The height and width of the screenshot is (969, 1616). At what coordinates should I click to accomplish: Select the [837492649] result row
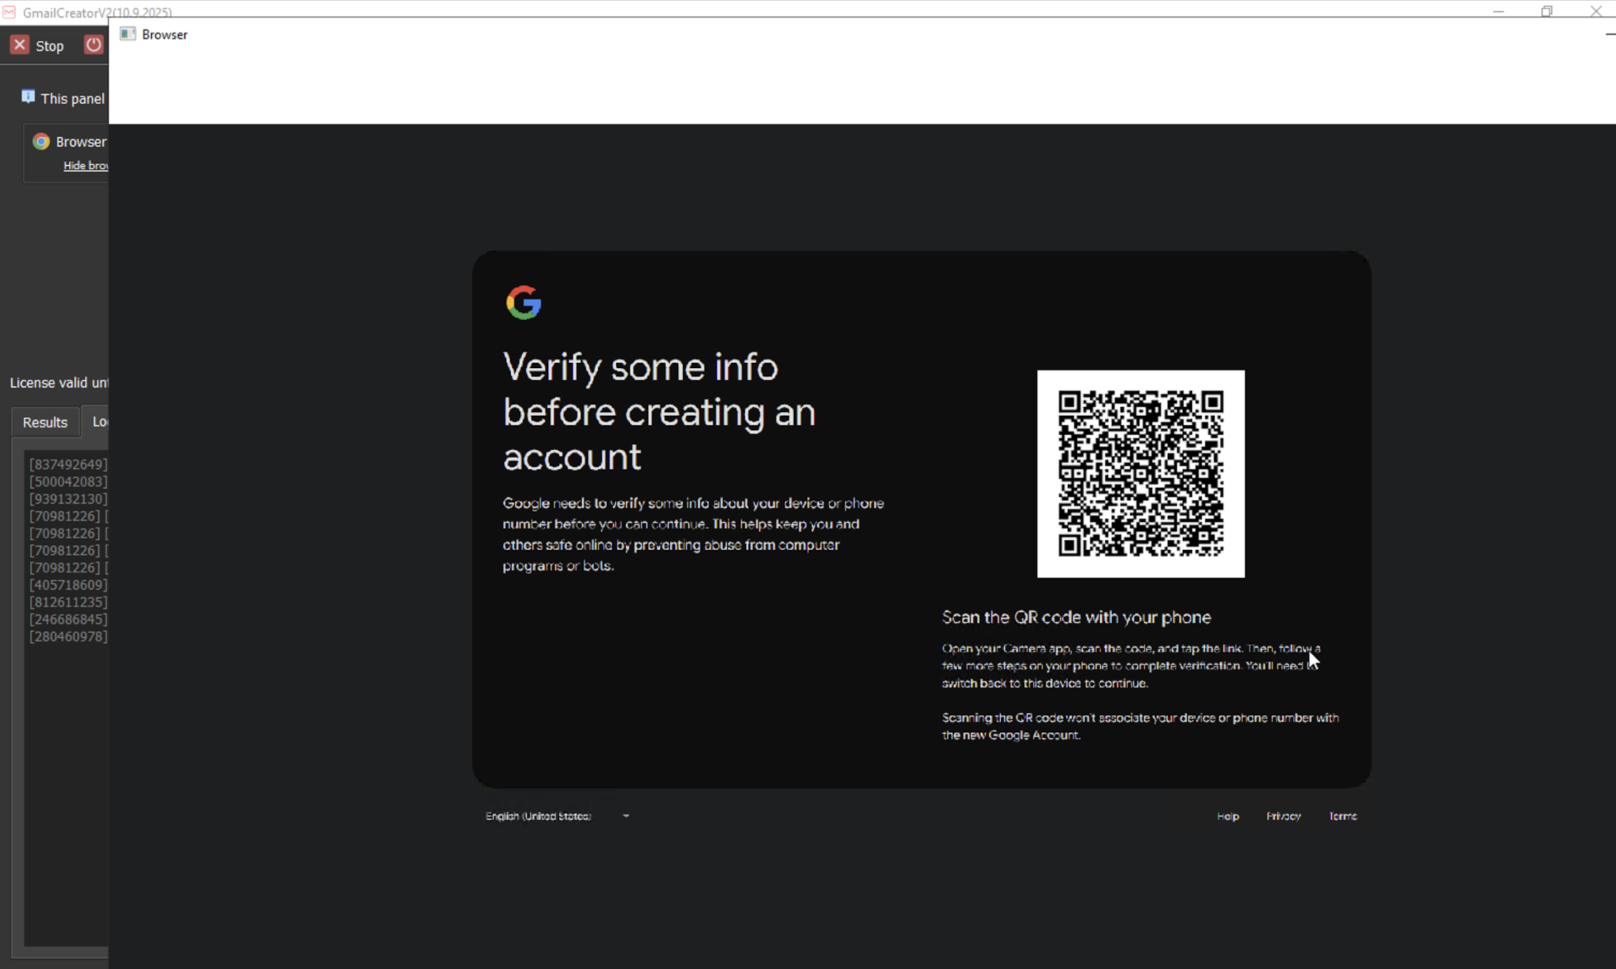[68, 464]
